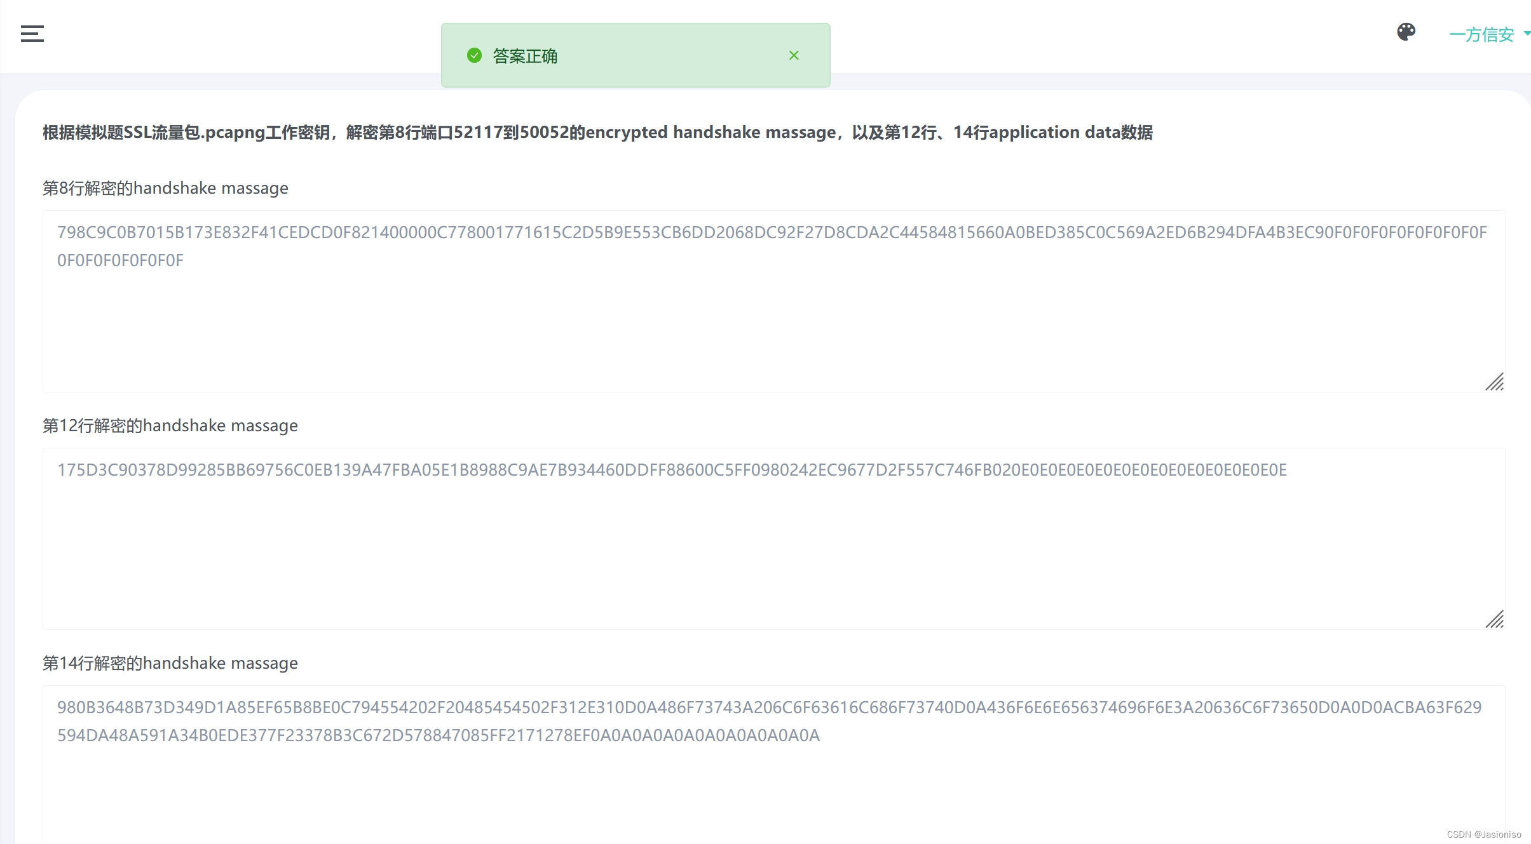Click the 0F0F0F0F0F0F0F second line text

[x=120, y=261]
